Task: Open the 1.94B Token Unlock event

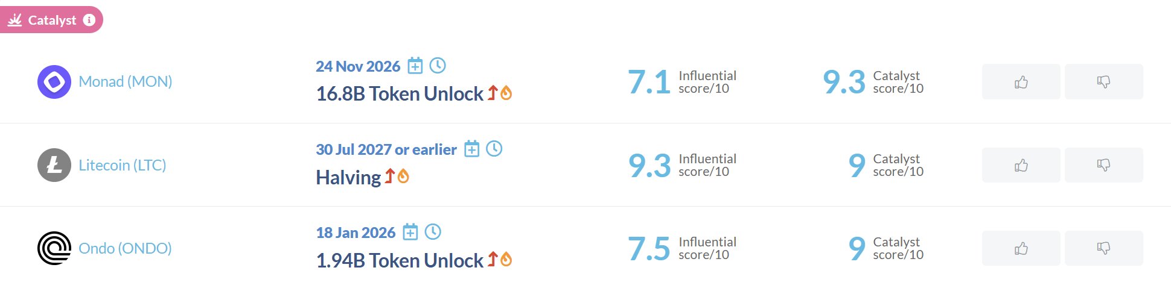Action: click(x=400, y=260)
